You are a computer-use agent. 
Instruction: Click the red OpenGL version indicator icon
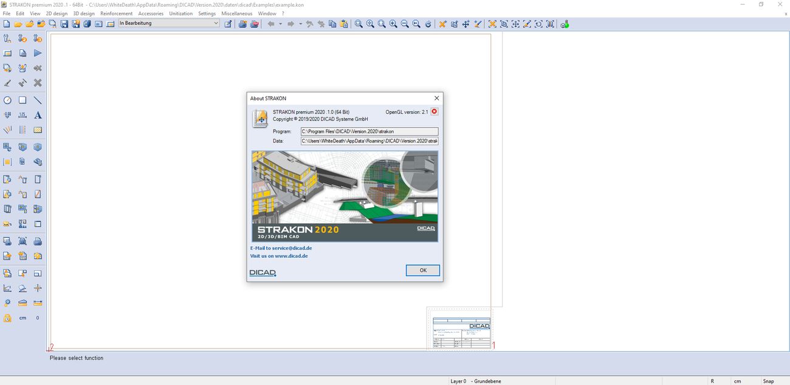pos(434,112)
